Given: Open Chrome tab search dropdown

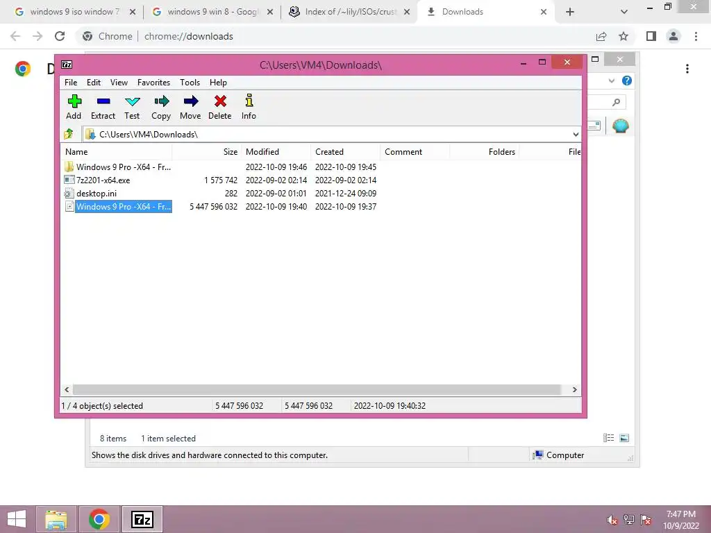Looking at the screenshot, I should [x=624, y=12].
